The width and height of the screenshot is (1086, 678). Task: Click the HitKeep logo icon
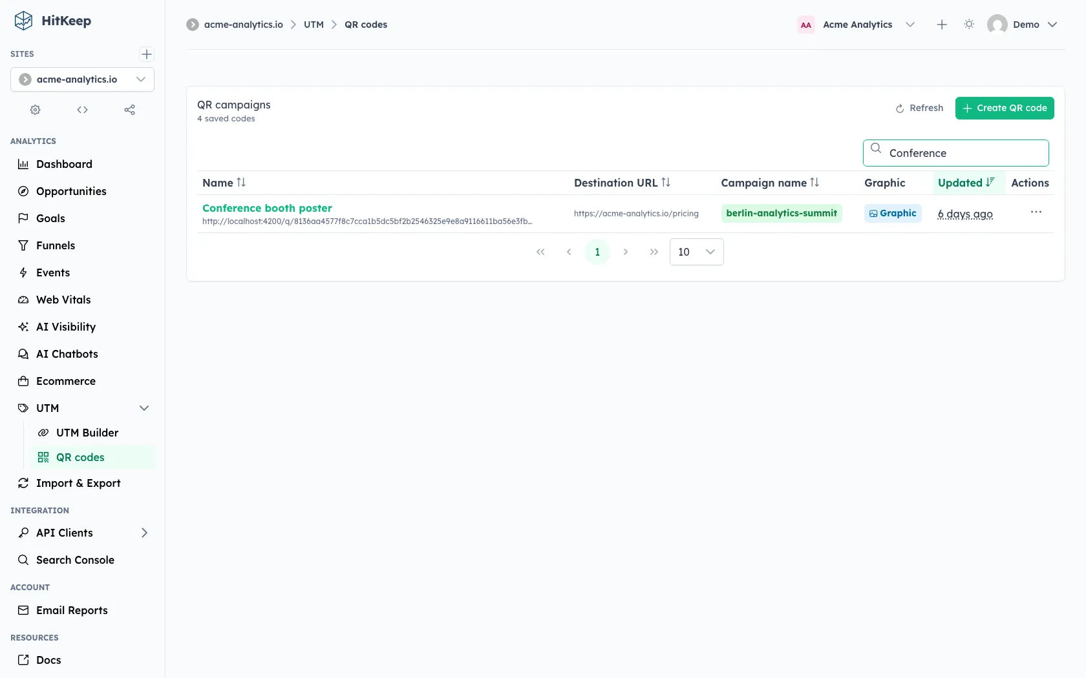point(23,21)
